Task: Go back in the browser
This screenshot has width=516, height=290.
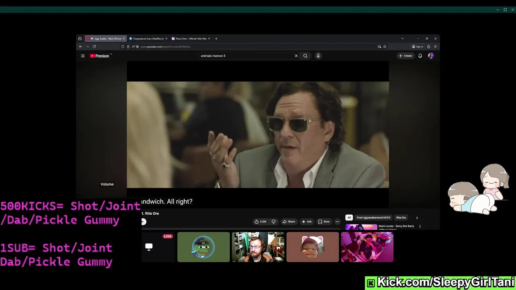Action: point(81,47)
